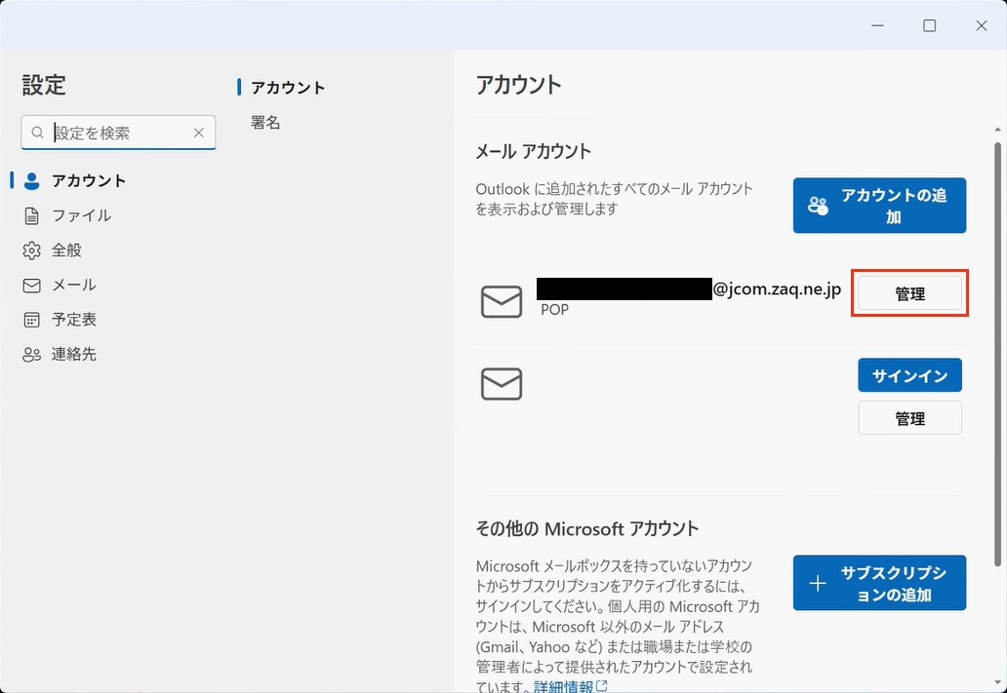Click the 連絡先 contacts icon
The height and width of the screenshot is (693, 1007).
32,354
